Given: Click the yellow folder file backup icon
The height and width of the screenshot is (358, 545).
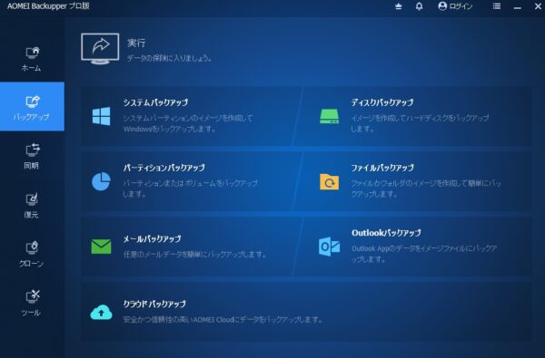Looking at the screenshot, I should pyautogui.click(x=329, y=182).
